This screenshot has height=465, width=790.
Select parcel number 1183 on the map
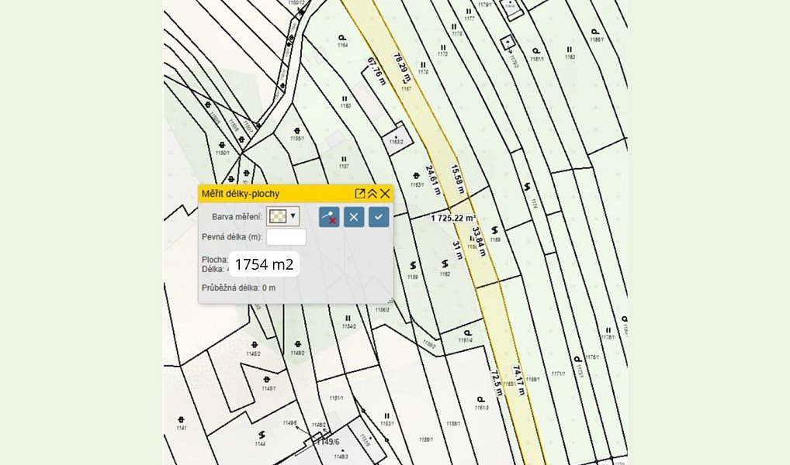[x=570, y=57]
